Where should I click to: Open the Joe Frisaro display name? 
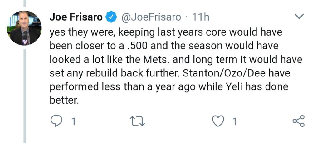[x=76, y=17]
